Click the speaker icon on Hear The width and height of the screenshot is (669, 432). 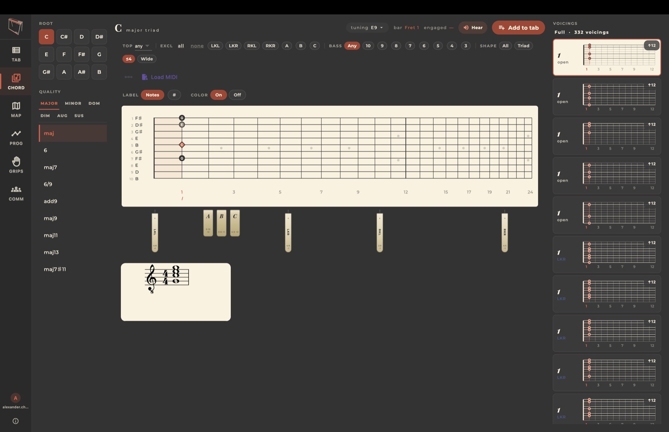click(466, 28)
